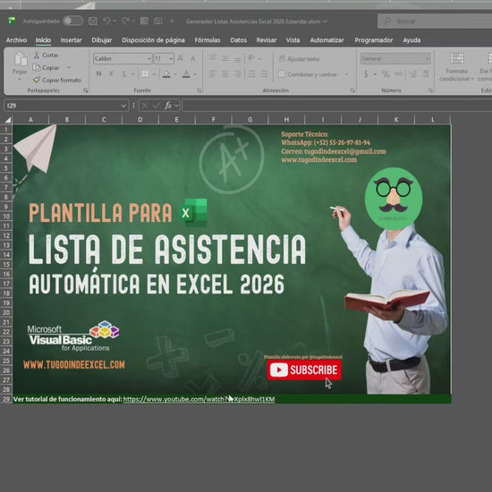
Task: Center text horizontally
Action: tap(225, 73)
